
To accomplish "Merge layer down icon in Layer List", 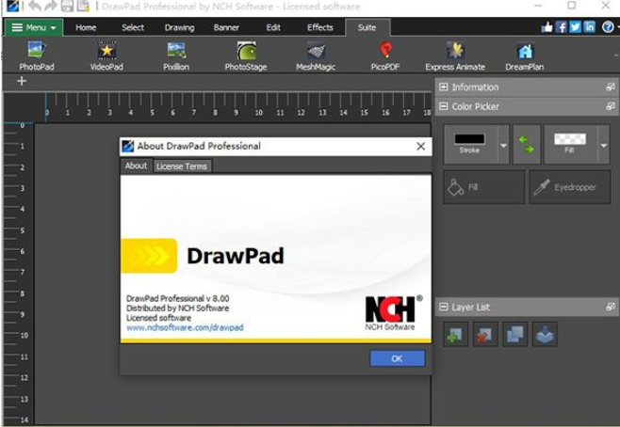I will [545, 334].
